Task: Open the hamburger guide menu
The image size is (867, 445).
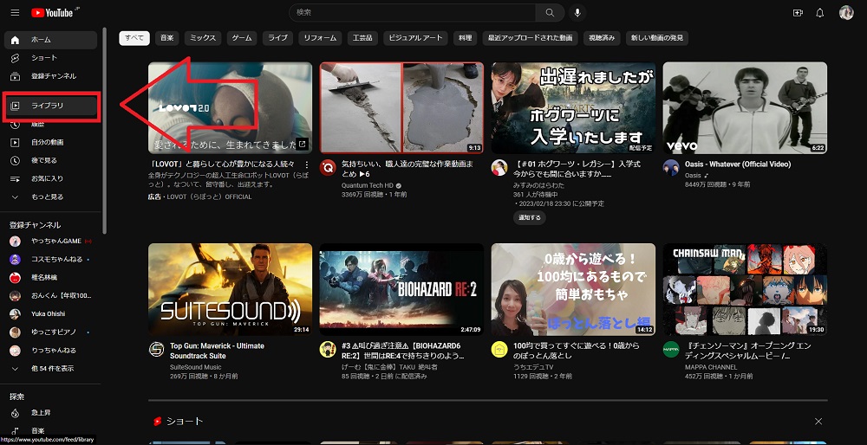Action: tap(15, 13)
